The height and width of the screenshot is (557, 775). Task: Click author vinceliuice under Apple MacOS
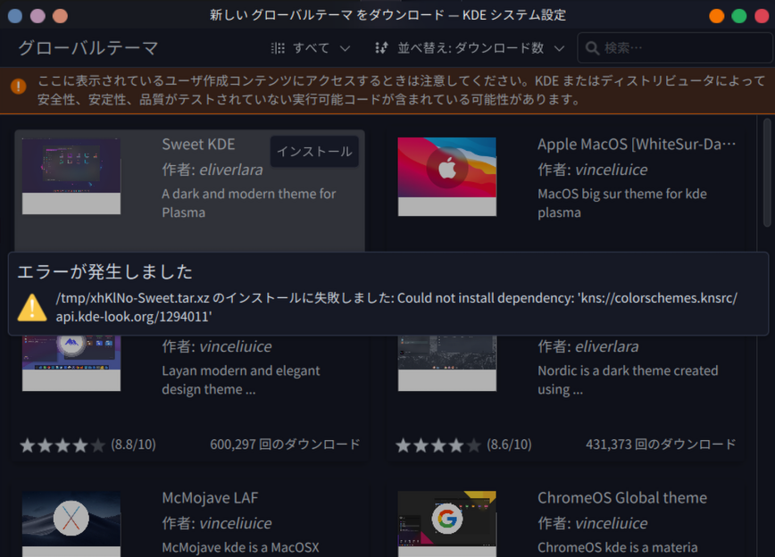pyautogui.click(x=611, y=170)
